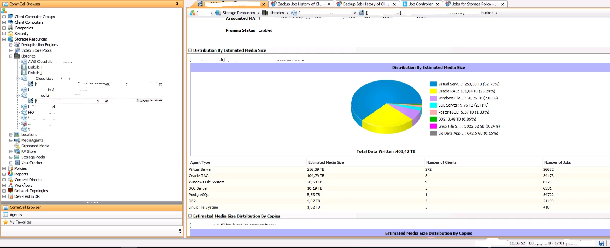
Task: Click the Network Topologies icon
Action: pyautogui.click(x=11, y=191)
